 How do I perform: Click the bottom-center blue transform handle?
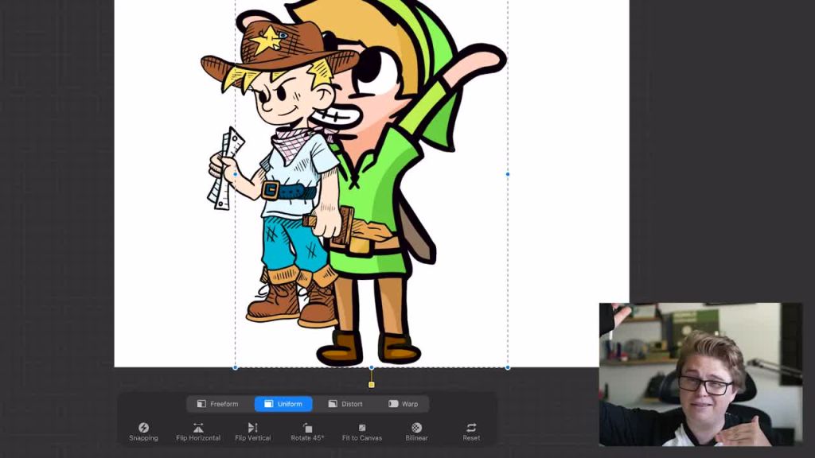[x=371, y=367]
